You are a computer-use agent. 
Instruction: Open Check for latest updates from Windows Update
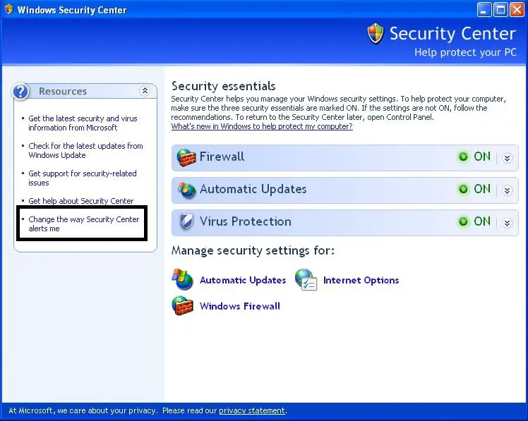85,150
